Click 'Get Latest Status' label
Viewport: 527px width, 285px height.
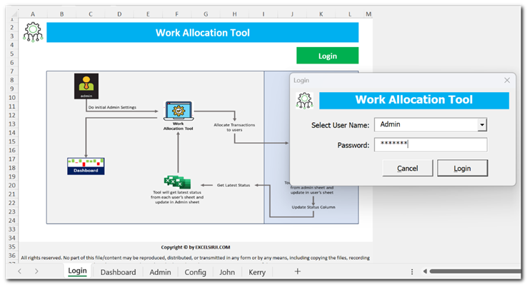point(234,185)
